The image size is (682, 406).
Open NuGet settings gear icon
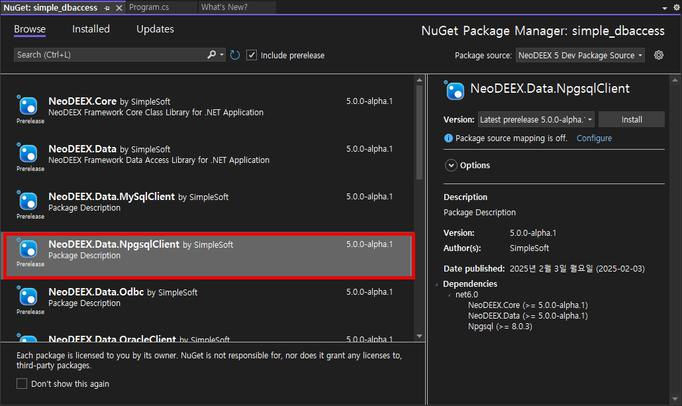[659, 55]
